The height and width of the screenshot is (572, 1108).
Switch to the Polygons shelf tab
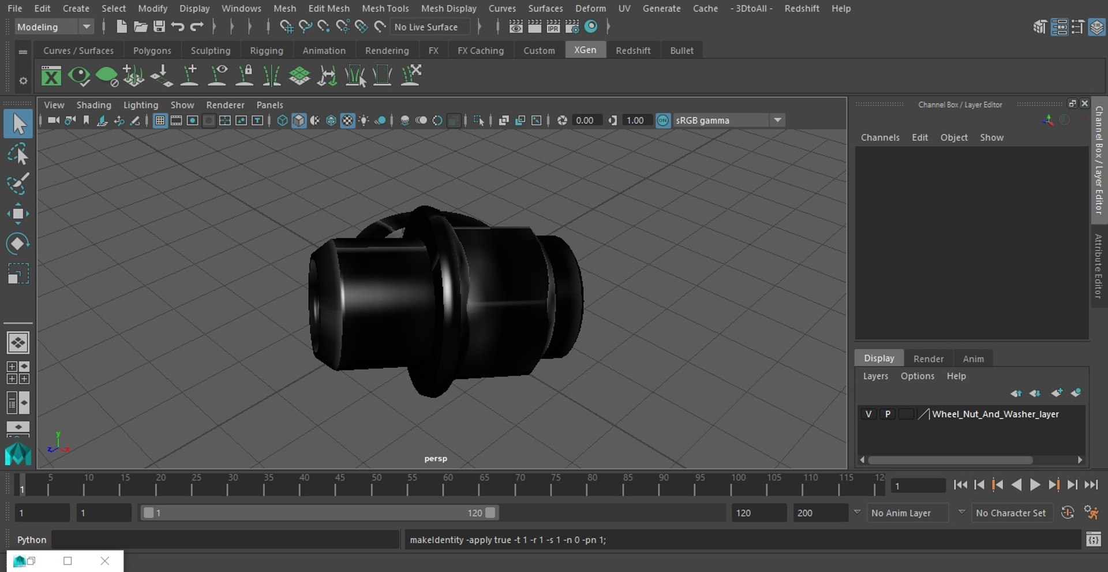(152, 50)
